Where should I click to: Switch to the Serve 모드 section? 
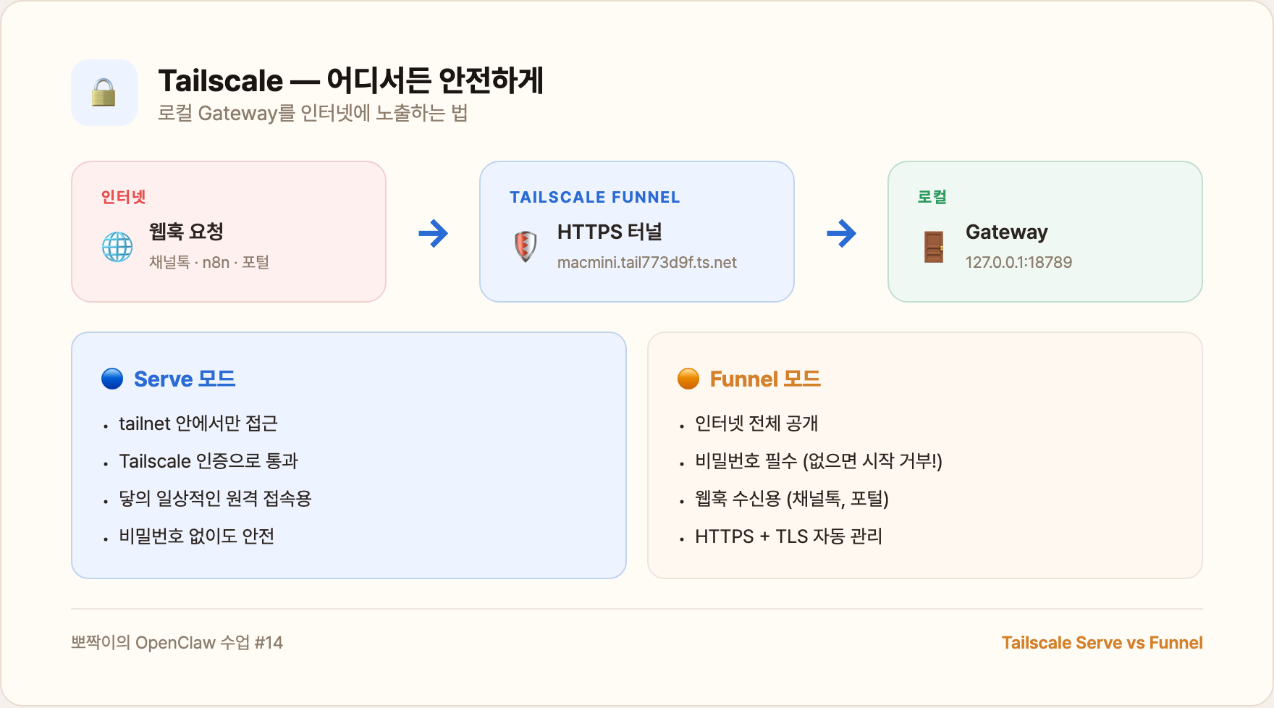pos(185,378)
